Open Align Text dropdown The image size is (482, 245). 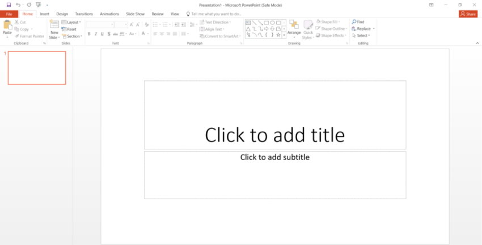pos(212,29)
